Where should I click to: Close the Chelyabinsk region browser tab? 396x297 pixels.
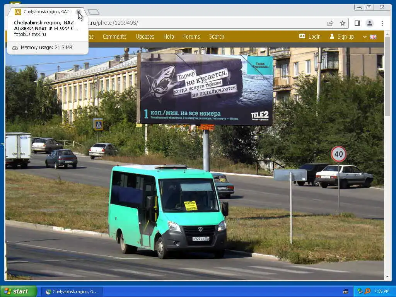click(79, 12)
